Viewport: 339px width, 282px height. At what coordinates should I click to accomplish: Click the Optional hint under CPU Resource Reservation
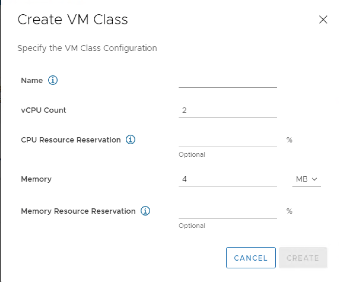click(x=192, y=154)
